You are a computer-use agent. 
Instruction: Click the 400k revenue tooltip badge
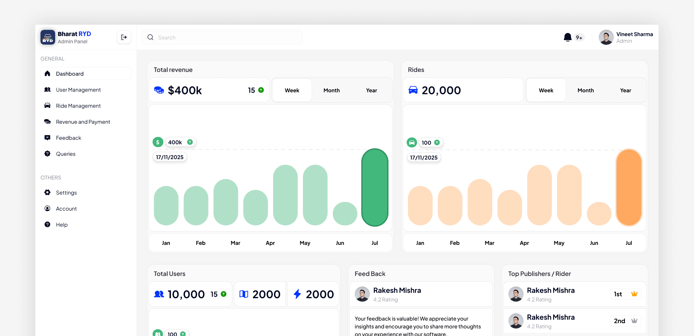pyautogui.click(x=180, y=142)
